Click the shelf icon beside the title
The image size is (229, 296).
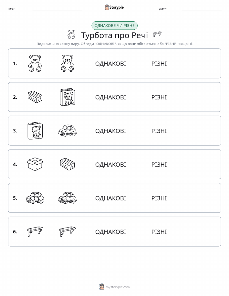coord(157,34)
